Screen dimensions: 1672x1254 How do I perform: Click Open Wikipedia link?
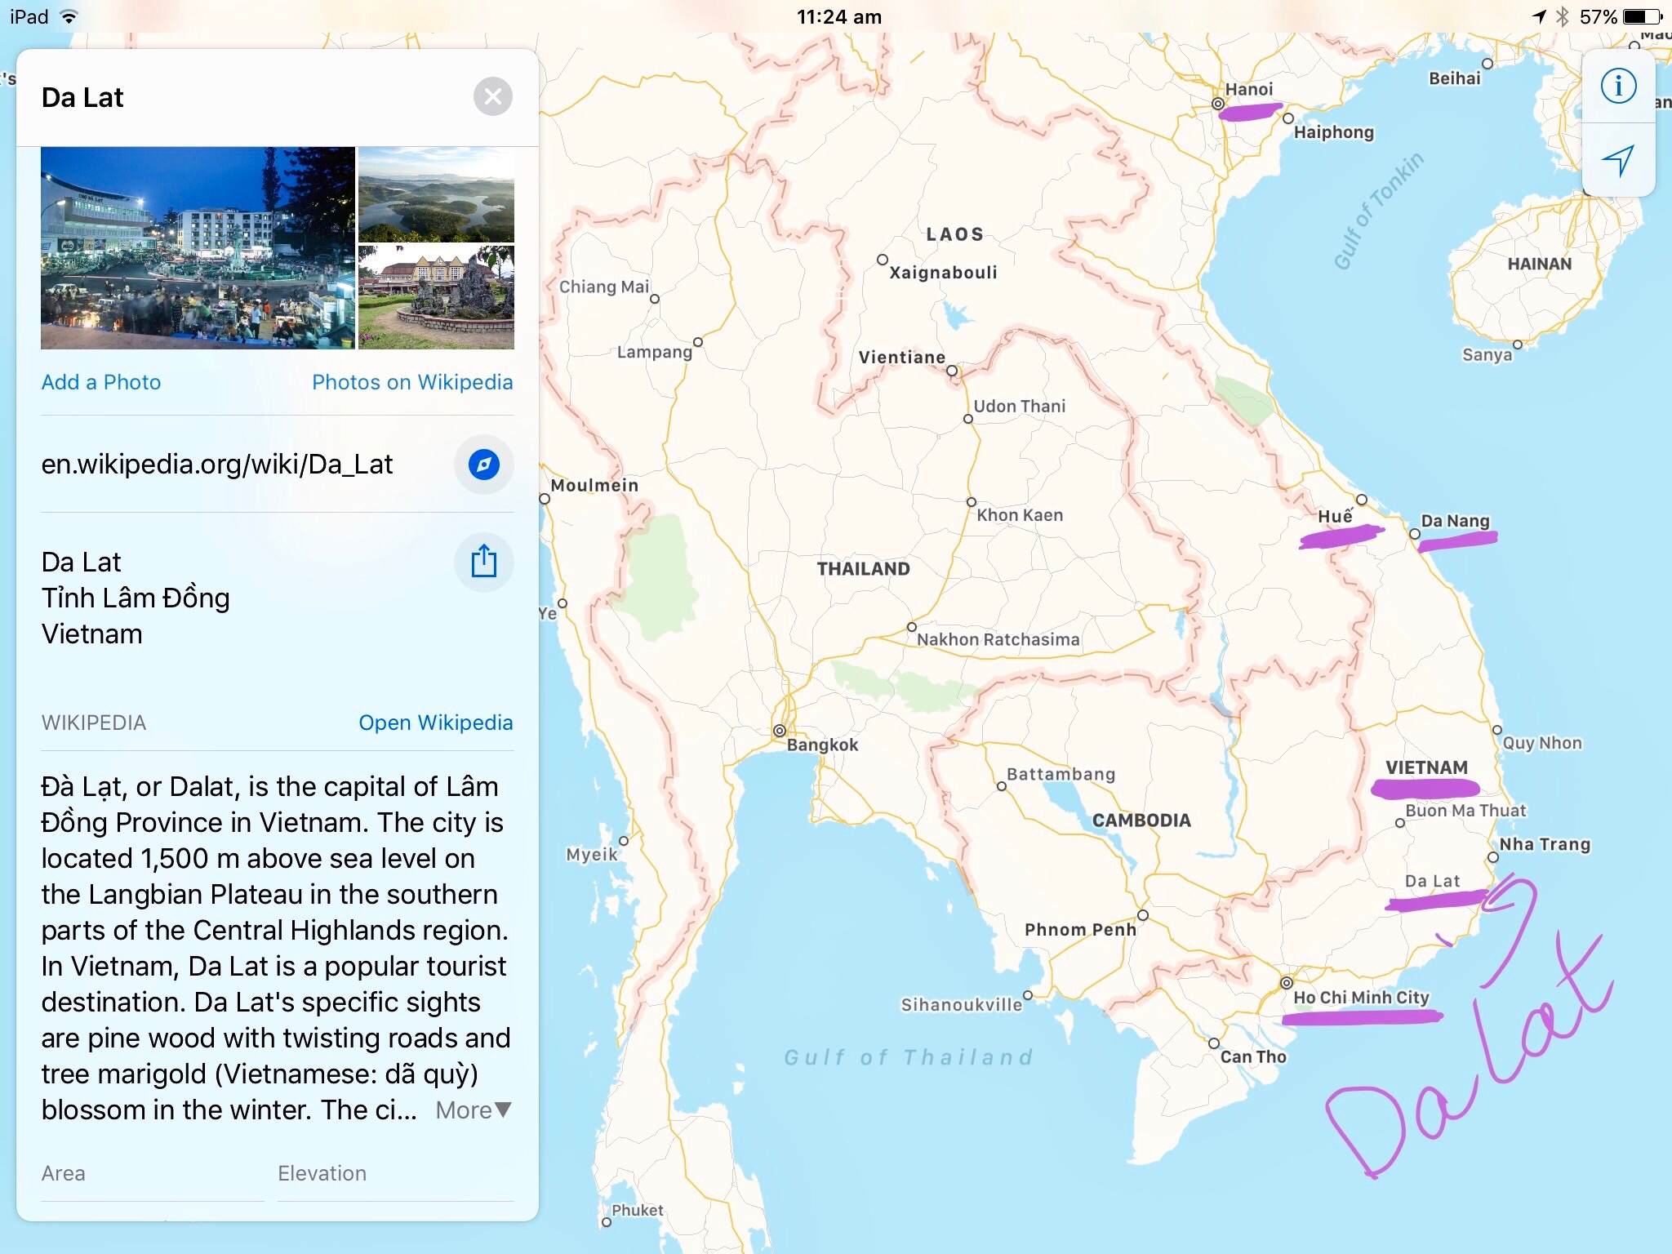(435, 723)
